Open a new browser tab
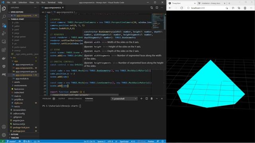Screen dimensions: 255x143 pyautogui.click(x=229, y=3)
